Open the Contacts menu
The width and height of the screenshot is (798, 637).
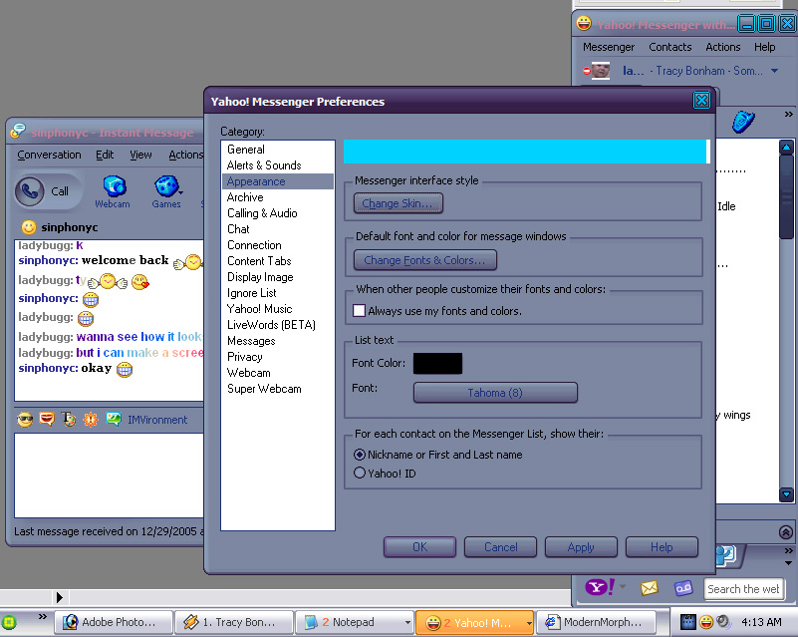669,48
